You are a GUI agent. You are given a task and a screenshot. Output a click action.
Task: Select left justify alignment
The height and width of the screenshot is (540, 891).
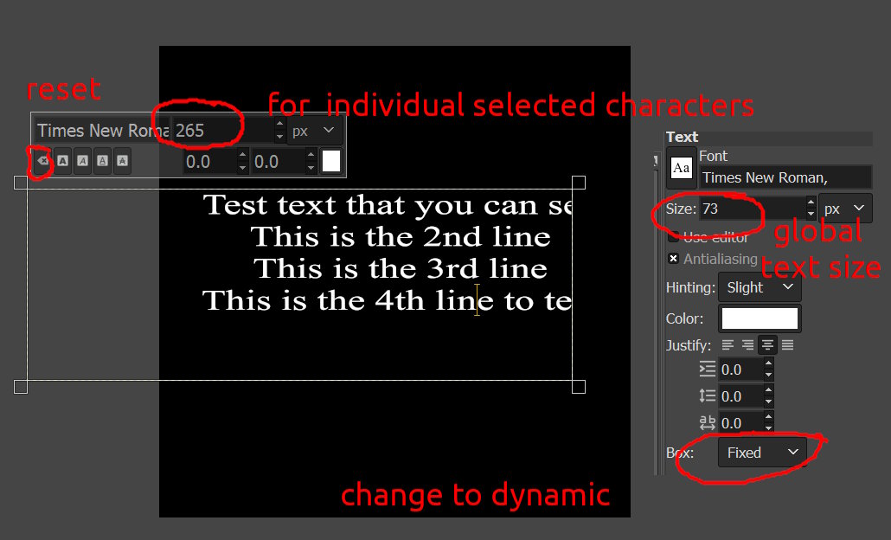728,344
